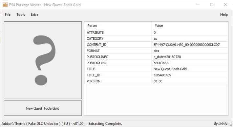Open the Extra menu
Image resolution: width=233 pixels, height=127 pixels.
[34, 14]
